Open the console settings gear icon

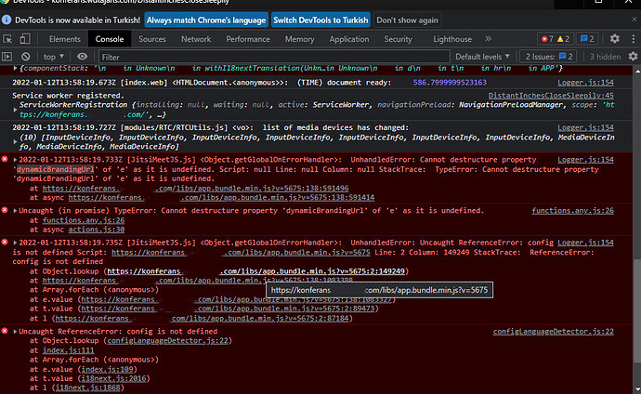tap(633, 57)
